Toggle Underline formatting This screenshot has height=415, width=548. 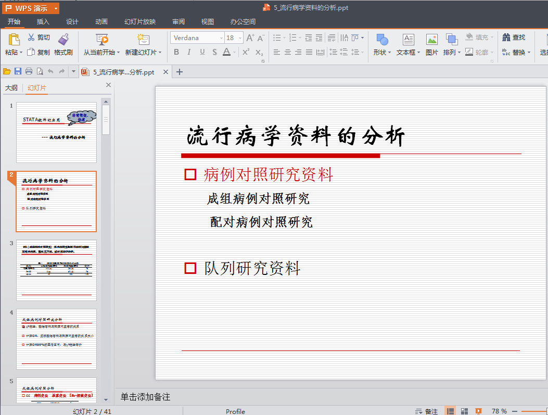202,52
